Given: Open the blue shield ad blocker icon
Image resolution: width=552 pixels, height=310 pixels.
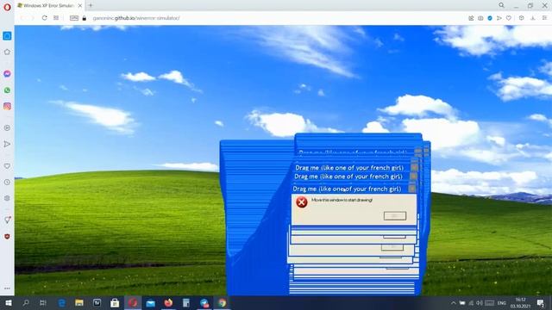Looking at the screenshot, I should click(x=490, y=18).
